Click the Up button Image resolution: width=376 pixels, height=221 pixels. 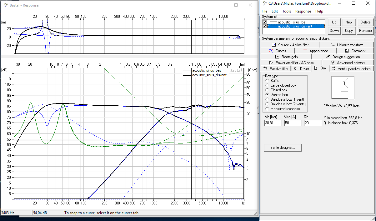(x=334, y=22)
